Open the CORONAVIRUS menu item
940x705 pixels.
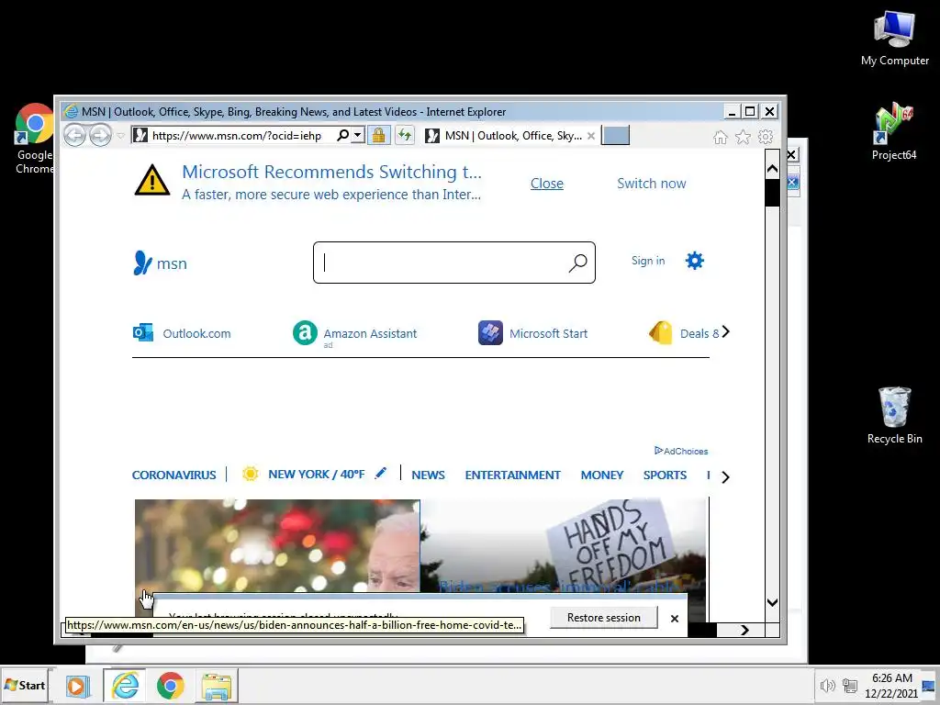[173, 475]
